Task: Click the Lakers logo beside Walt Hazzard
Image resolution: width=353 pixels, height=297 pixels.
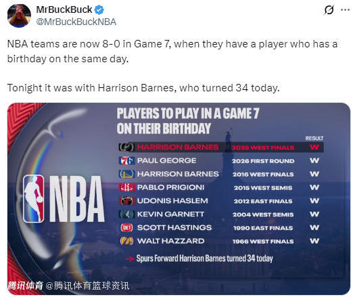Action: point(126,241)
